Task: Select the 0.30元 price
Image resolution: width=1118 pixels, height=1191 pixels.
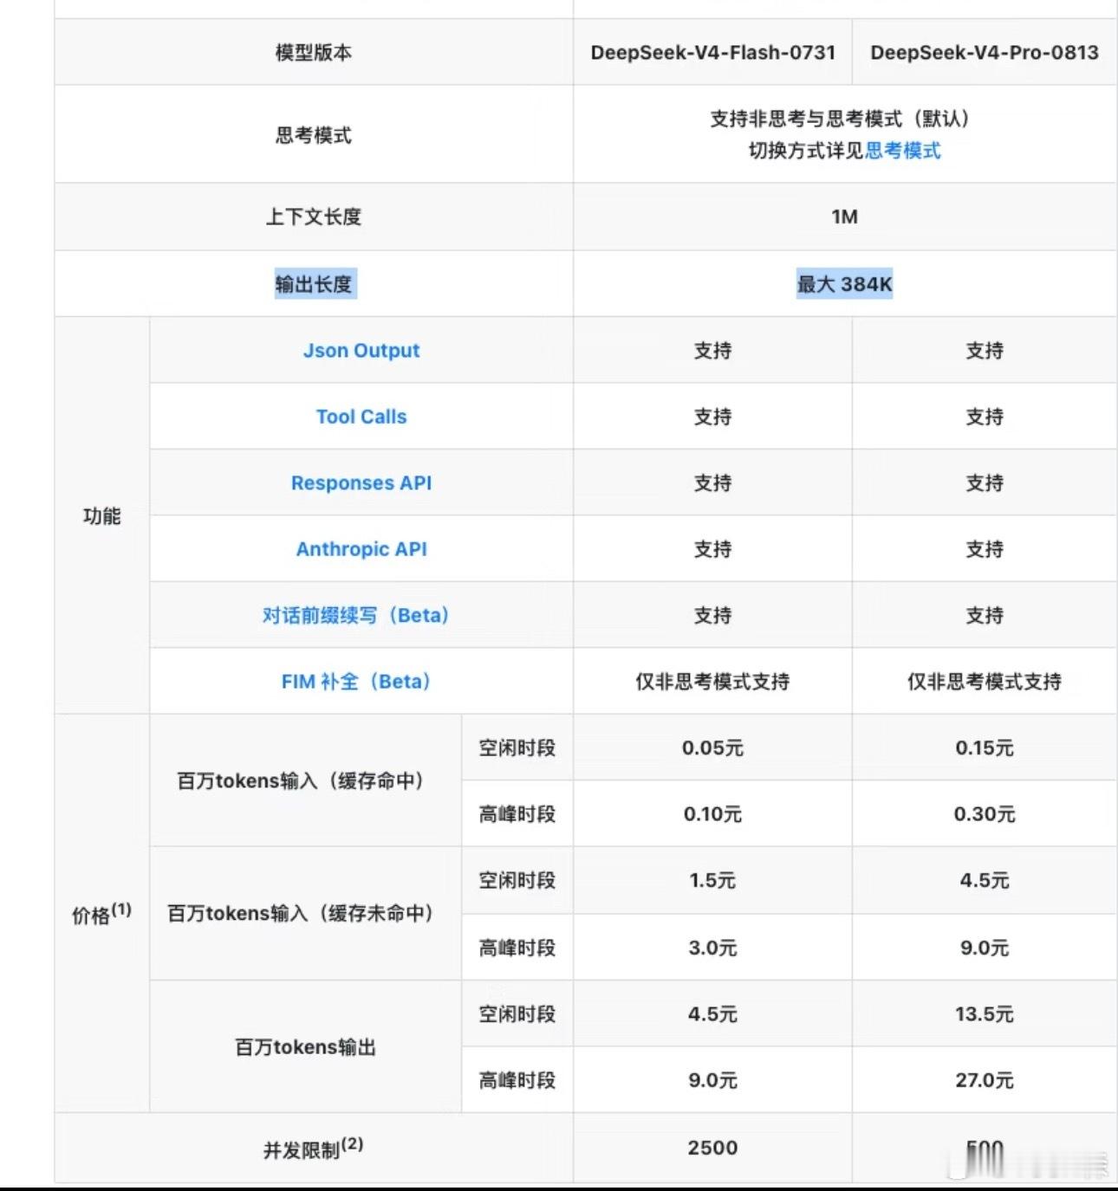Action: [x=985, y=814]
